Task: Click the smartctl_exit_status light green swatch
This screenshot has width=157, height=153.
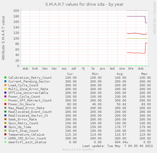Action: (x=5, y=142)
